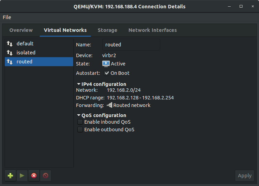
Task: Click the Active state monitor icon
Action: 106,64
